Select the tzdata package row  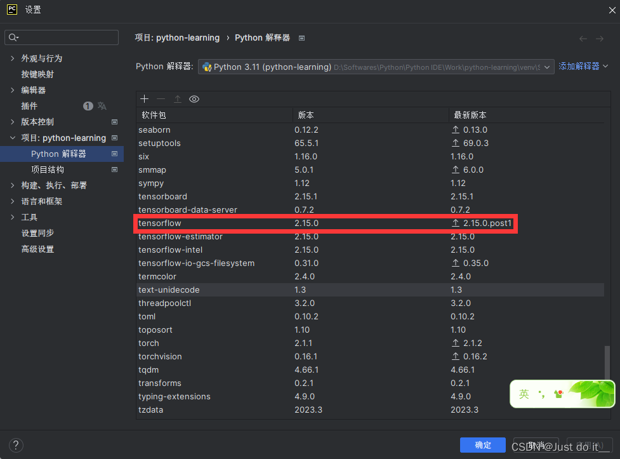pos(371,409)
